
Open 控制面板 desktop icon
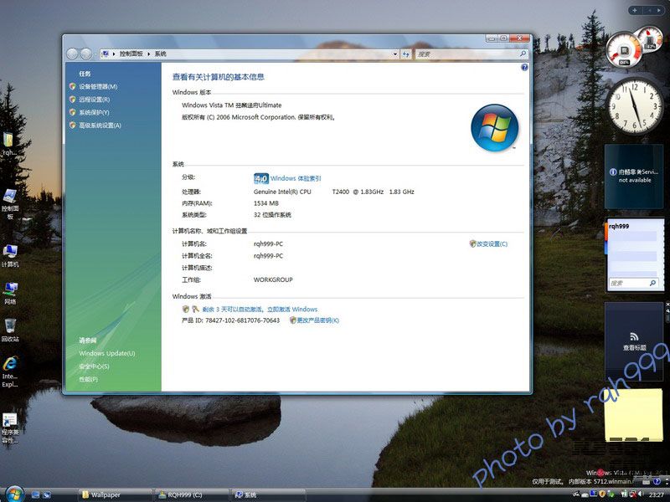[10, 203]
